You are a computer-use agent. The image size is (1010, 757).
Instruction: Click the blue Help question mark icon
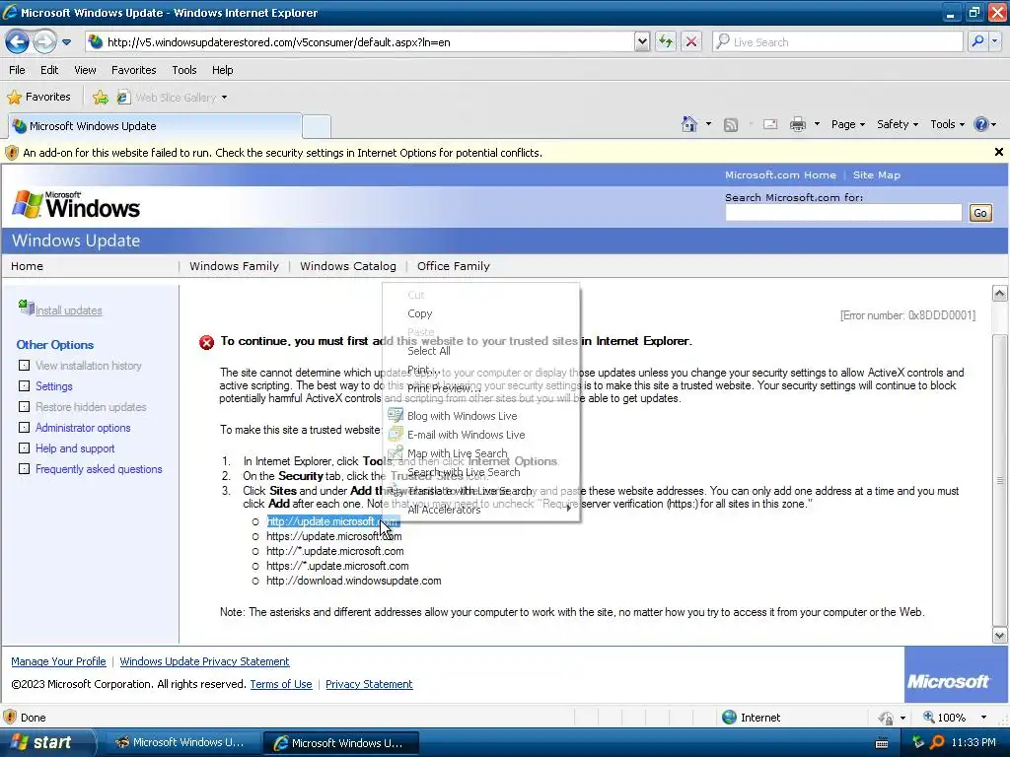(981, 124)
